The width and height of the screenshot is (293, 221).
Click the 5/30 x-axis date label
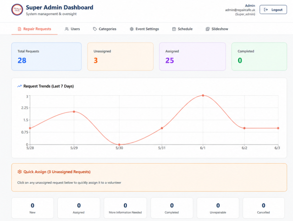tap(119, 148)
